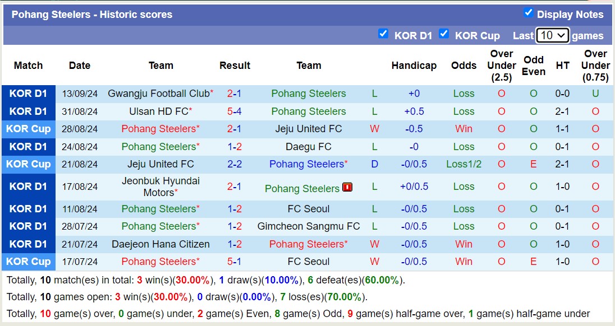
Task: Click Gimcheon Sangmu FC team name
Action: coord(309,226)
